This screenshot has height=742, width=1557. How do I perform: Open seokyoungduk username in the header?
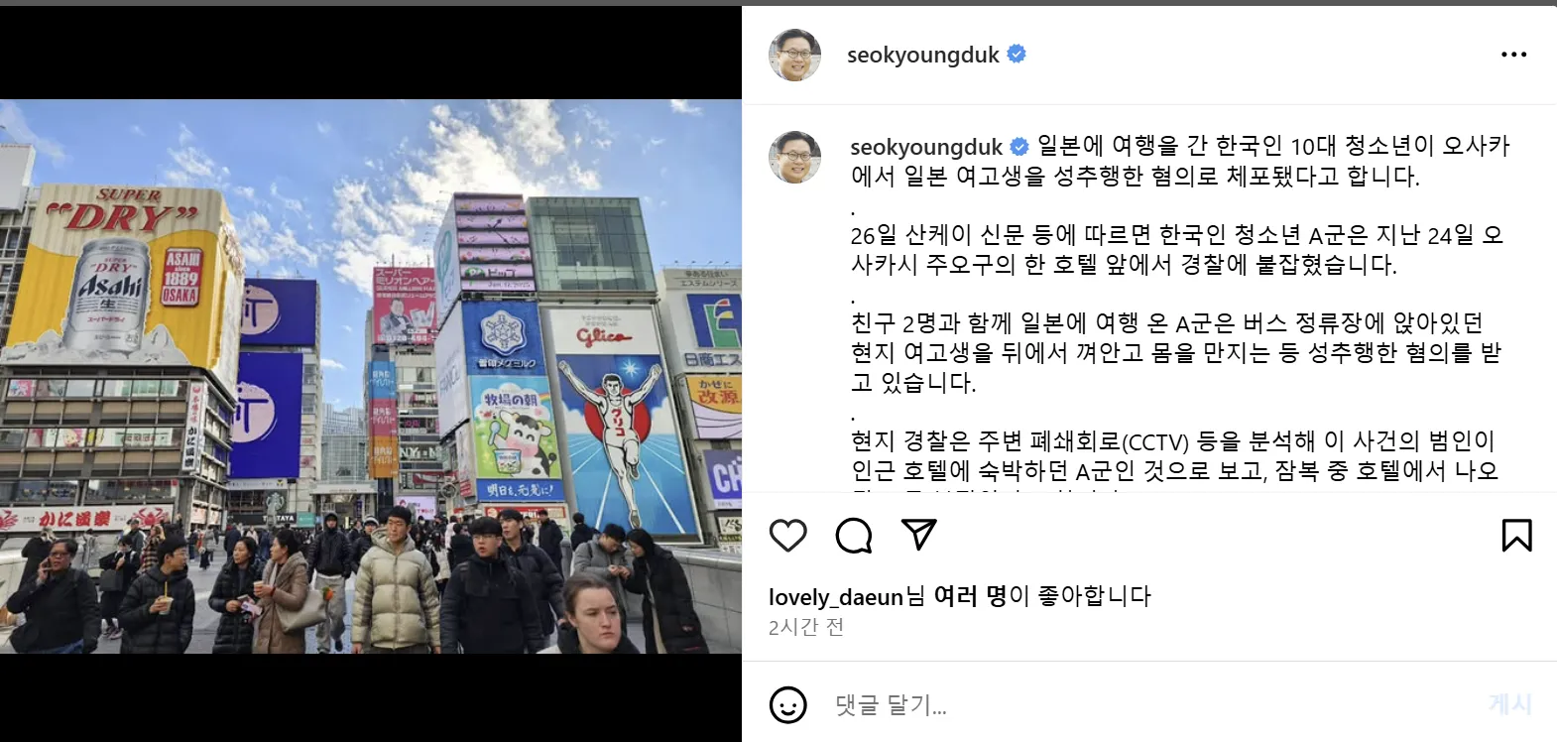pos(922,55)
